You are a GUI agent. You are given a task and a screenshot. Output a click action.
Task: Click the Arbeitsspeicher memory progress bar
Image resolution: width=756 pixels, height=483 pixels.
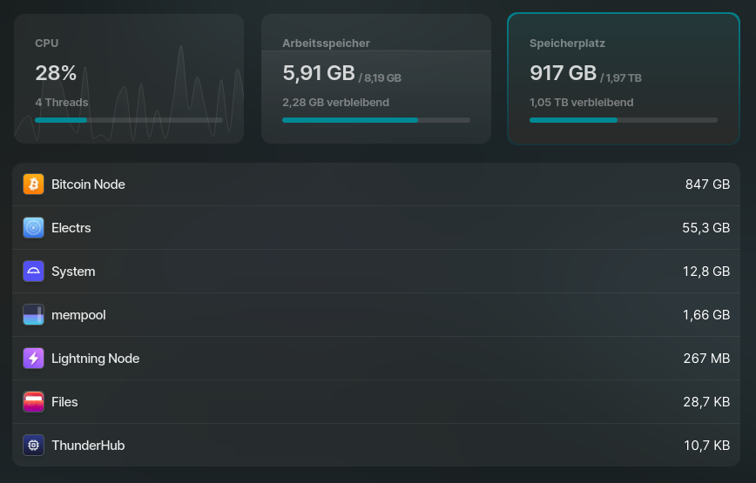(x=375, y=120)
